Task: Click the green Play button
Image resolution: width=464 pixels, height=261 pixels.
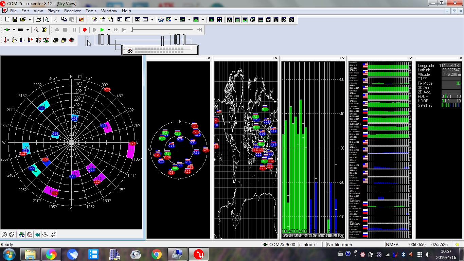Action: pyautogui.click(x=102, y=30)
